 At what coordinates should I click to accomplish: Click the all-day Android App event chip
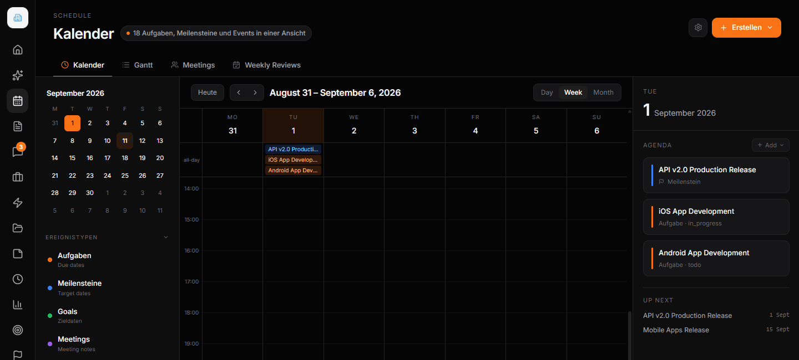click(x=293, y=171)
